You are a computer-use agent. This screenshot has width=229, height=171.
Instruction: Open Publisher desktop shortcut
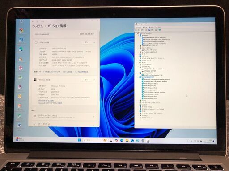tap(20, 116)
